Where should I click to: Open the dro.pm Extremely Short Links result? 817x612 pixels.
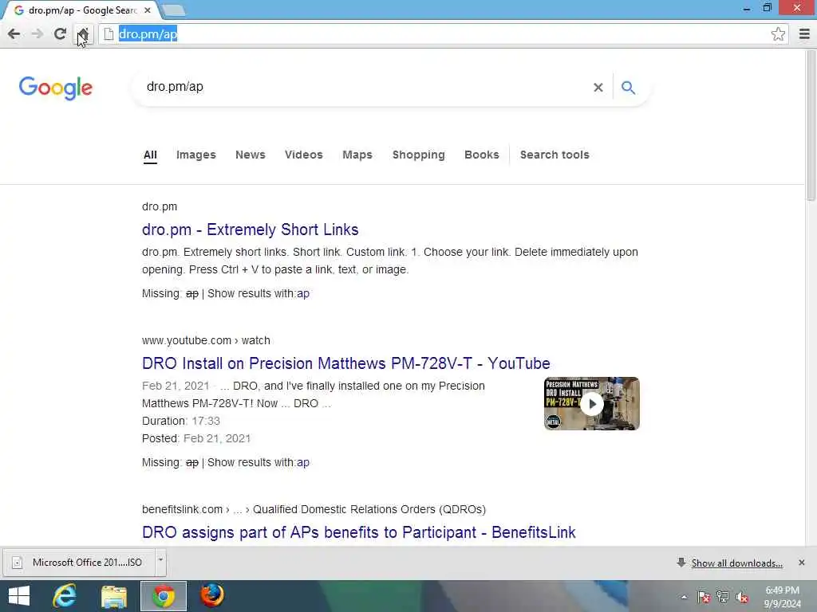[x=250, y=229]
